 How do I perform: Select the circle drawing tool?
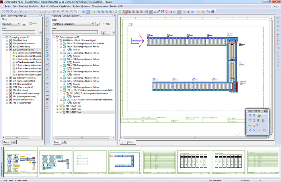[x=47, y=39]
